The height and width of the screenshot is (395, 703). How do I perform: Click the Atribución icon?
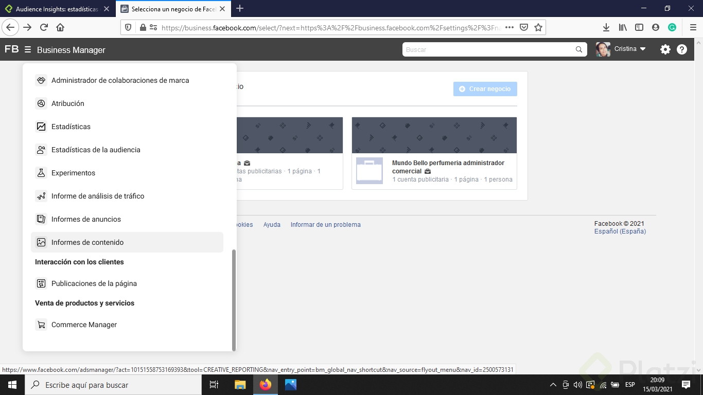41,103
